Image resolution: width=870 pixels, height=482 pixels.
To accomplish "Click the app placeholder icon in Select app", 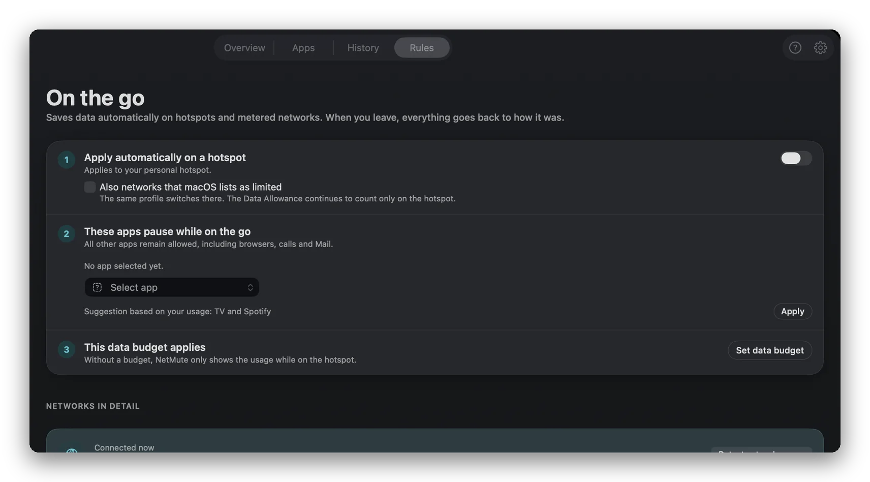I will 97,287.
